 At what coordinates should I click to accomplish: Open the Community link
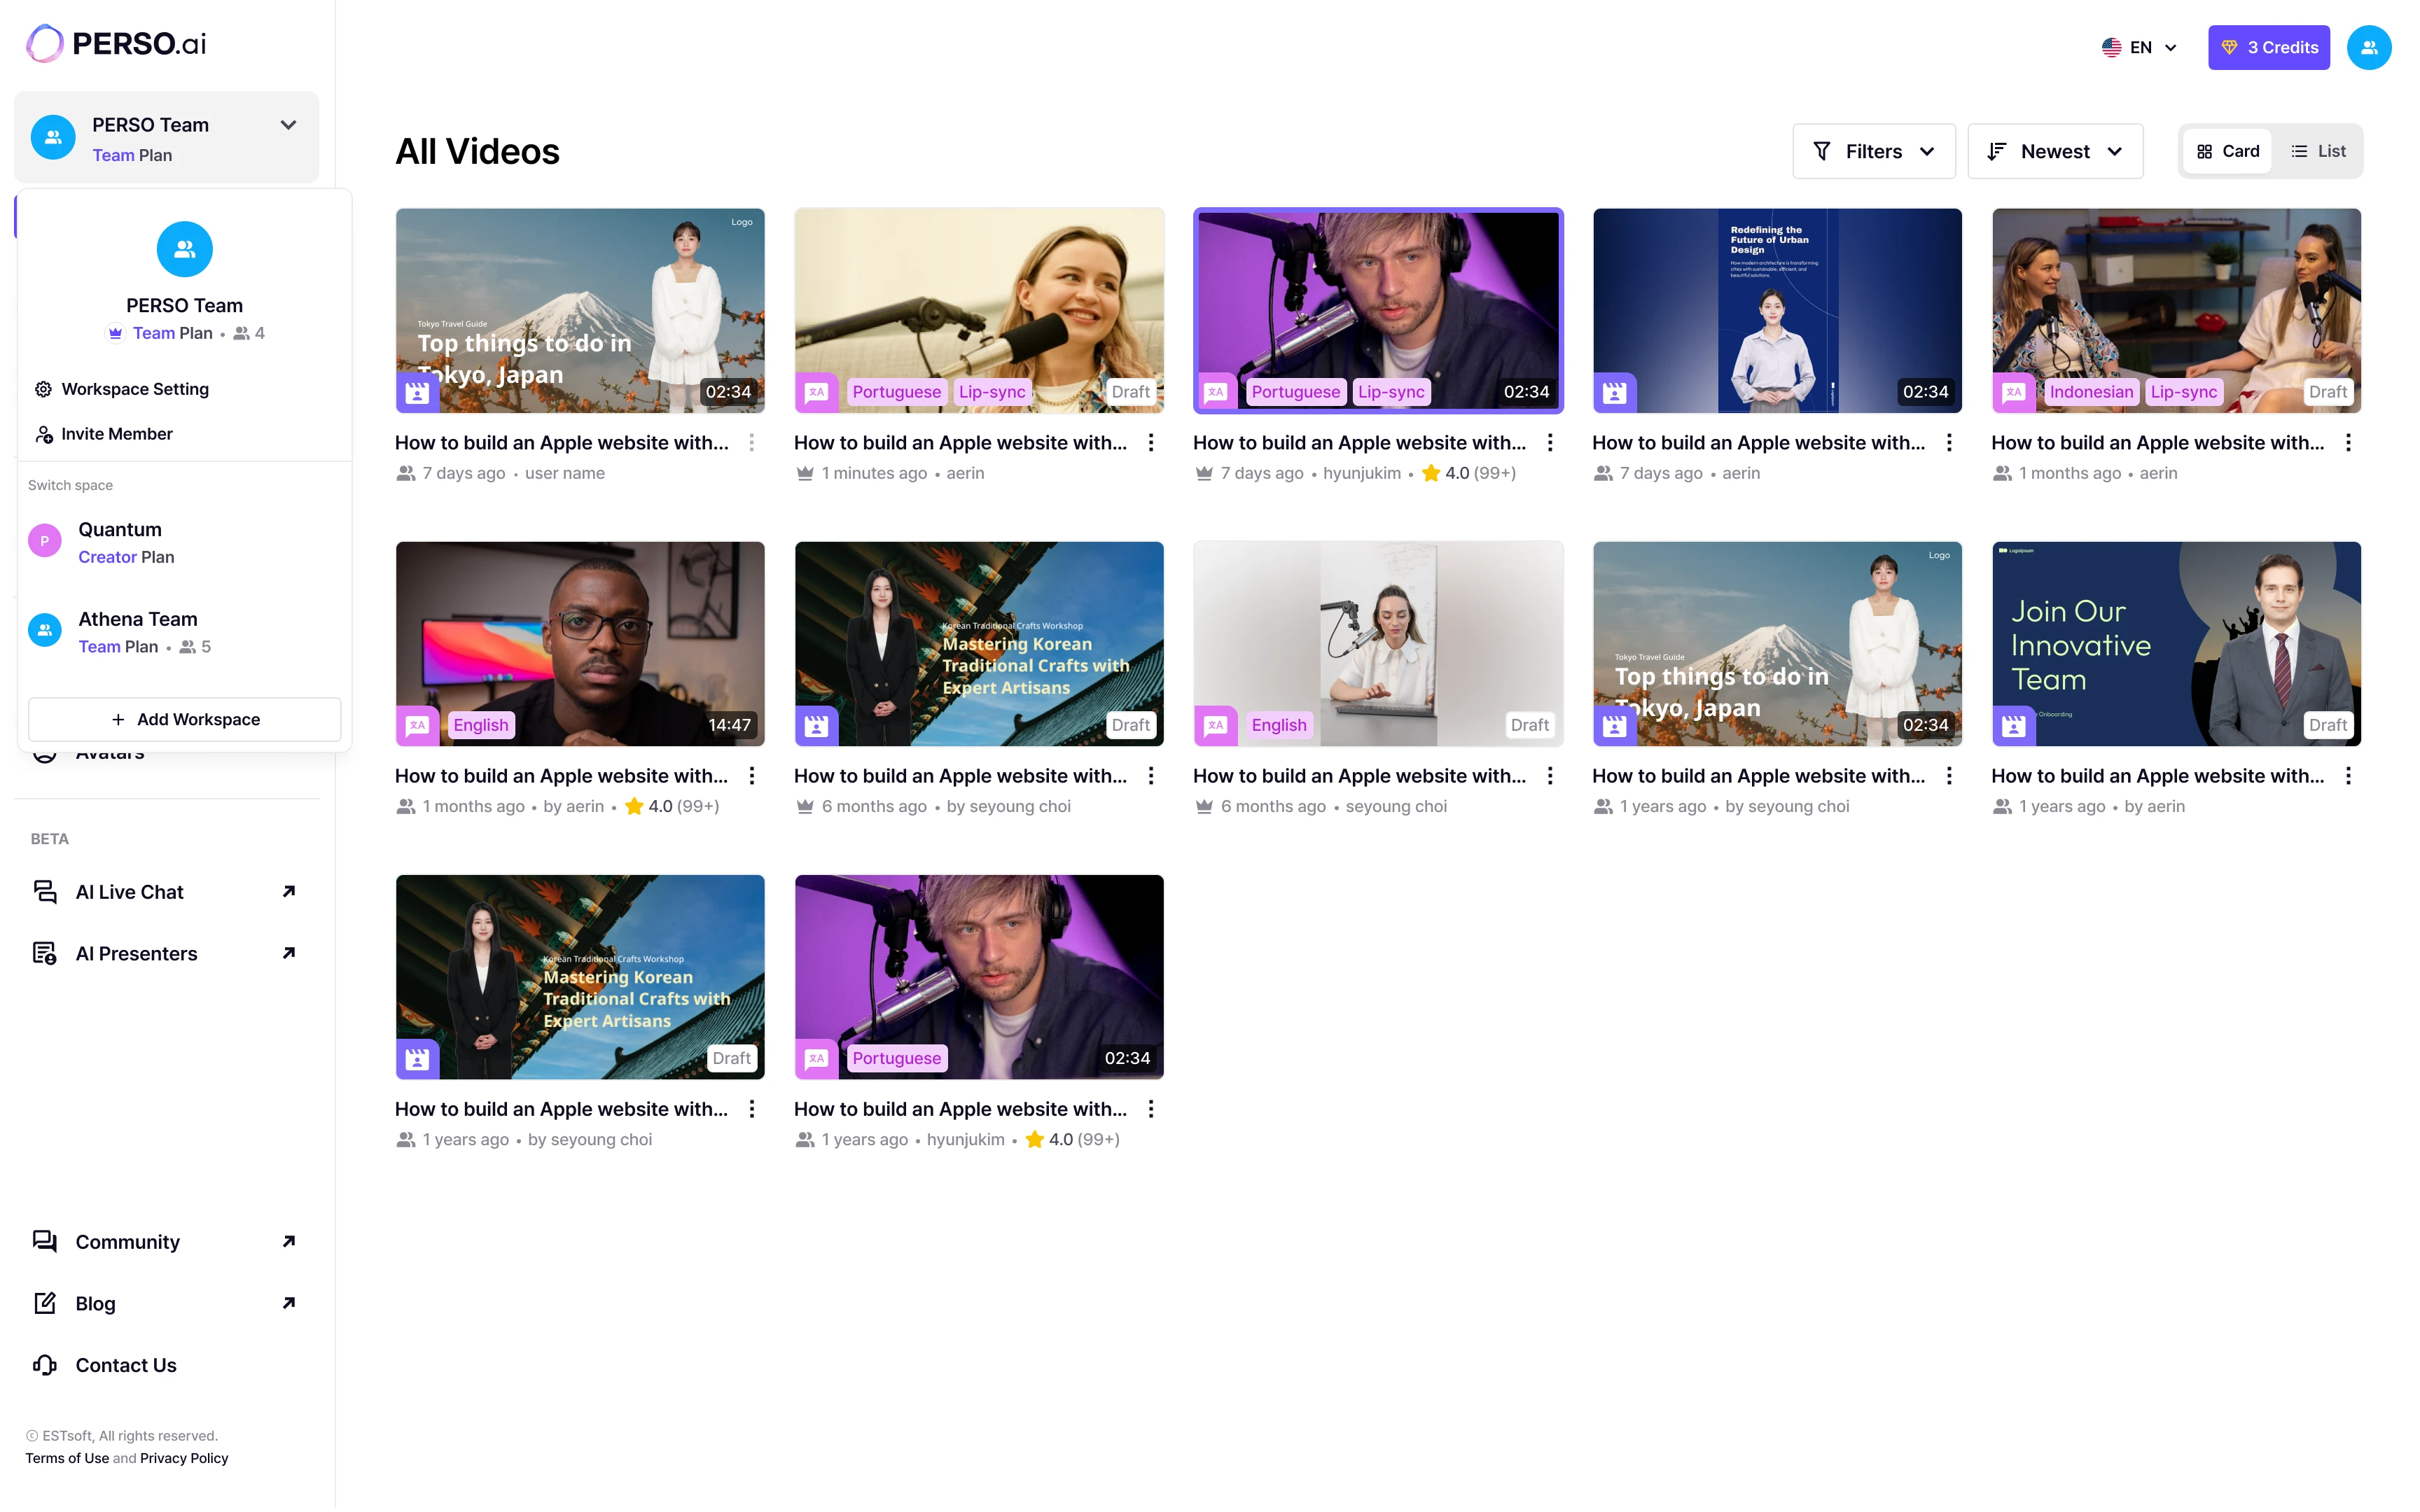[166, 1242]
